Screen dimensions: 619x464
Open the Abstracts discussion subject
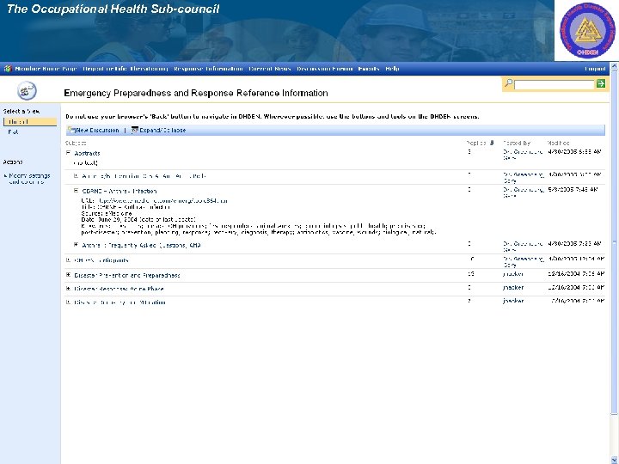tap(87, 153)
